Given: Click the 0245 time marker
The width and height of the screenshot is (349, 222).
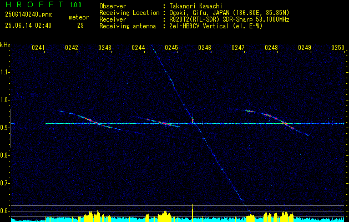Looking at the screenshot, I should click(171, 48).
